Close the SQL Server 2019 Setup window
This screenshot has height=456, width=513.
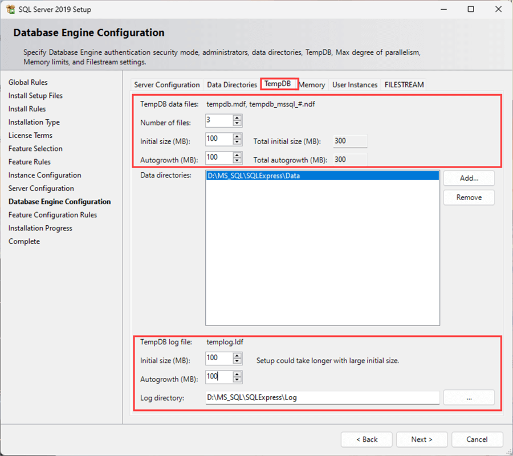tap(498, 9)
